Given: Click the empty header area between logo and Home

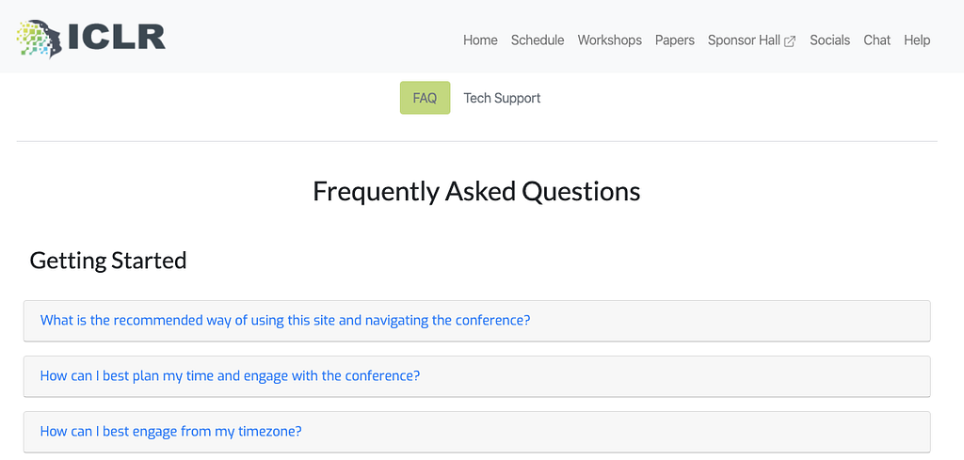Looking at the screenshot, I should tap(313, 38).
